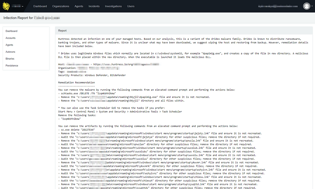Click the line removing 96yjll\dpapimig.exe file
Screen dimensions: 315x189
tap(134, 97)
